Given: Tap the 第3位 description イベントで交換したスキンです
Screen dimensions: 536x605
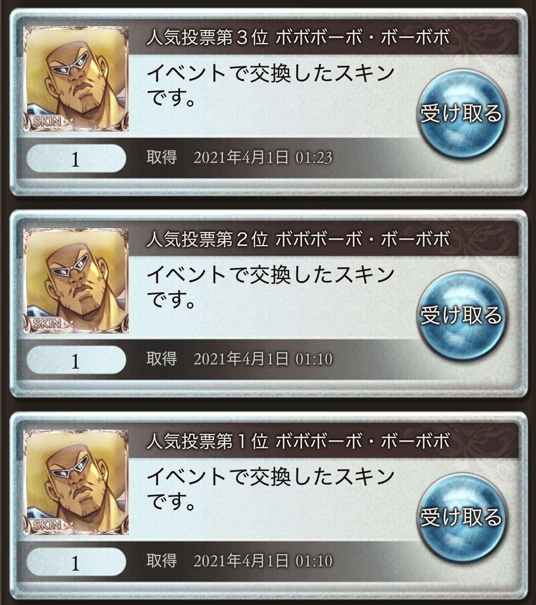Looking at the screenshot, I should (271, 86).
